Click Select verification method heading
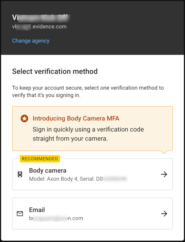The height and width of the screenshot is (242, 185). click(55, 72)
